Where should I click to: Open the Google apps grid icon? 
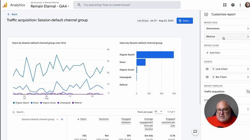(x=225, y=5)
